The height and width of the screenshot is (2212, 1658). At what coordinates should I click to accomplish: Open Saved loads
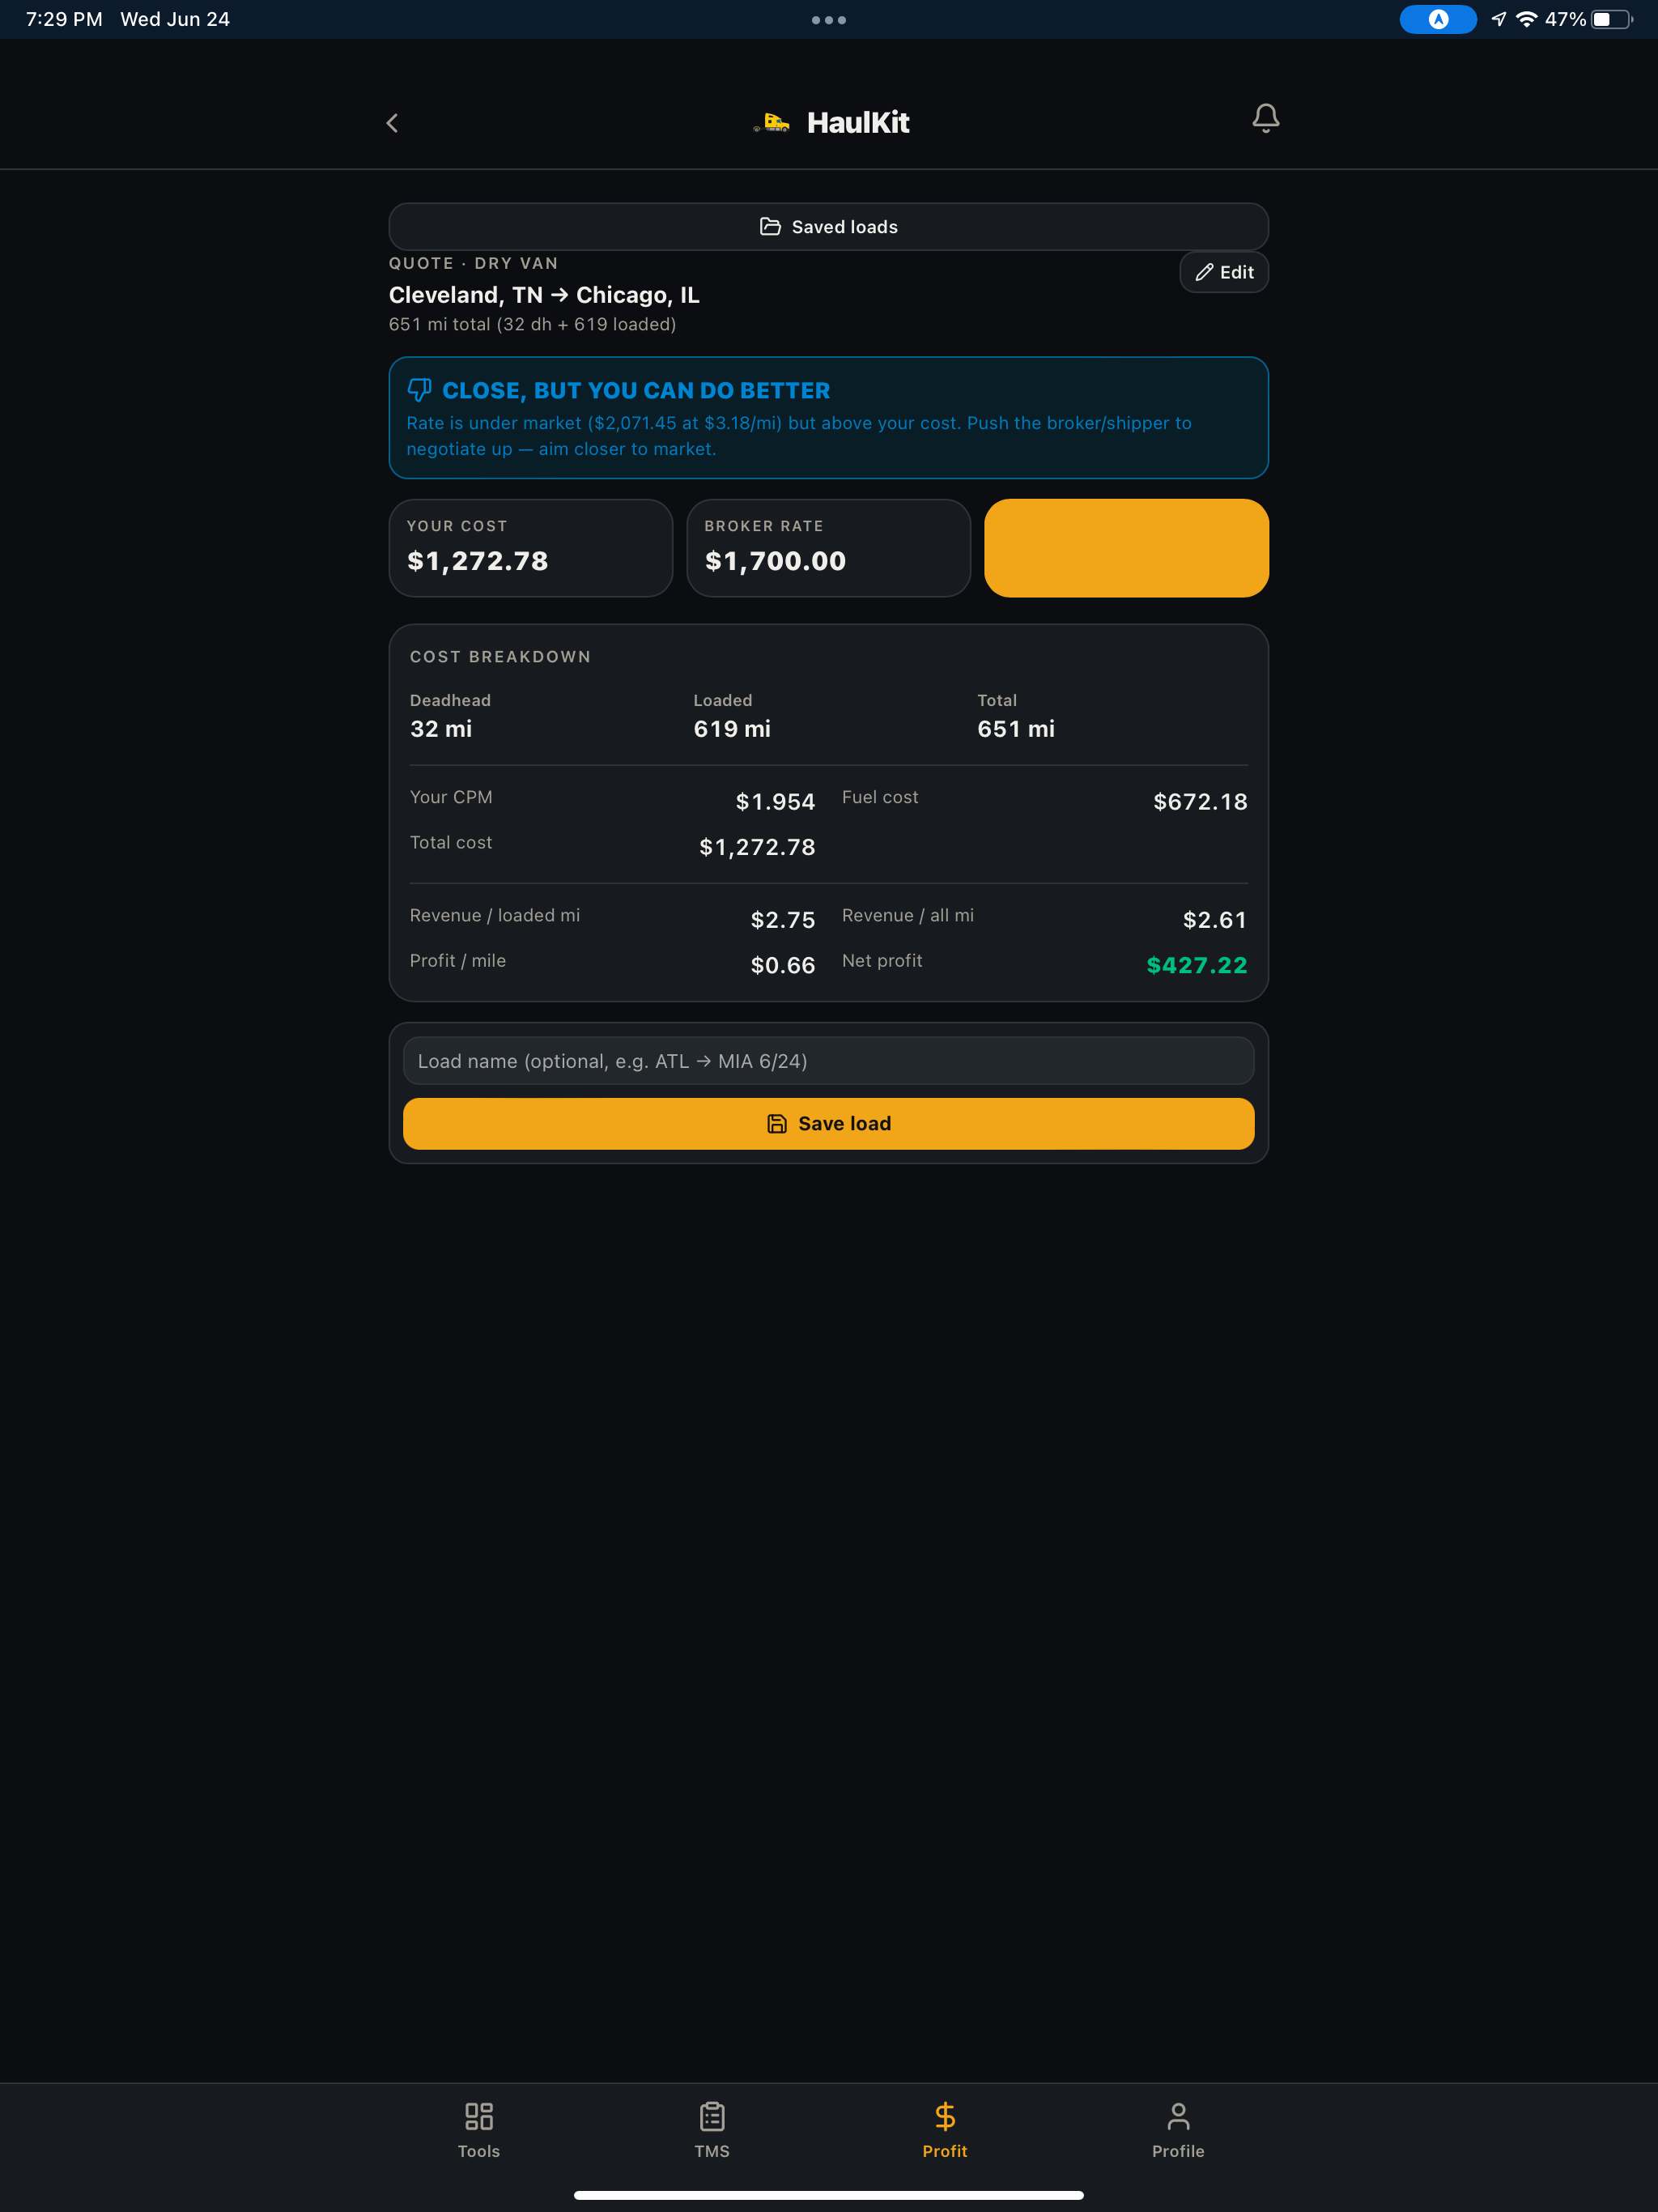828,227
